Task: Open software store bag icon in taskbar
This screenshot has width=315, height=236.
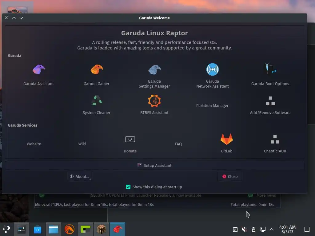Action: coord(37,229)
